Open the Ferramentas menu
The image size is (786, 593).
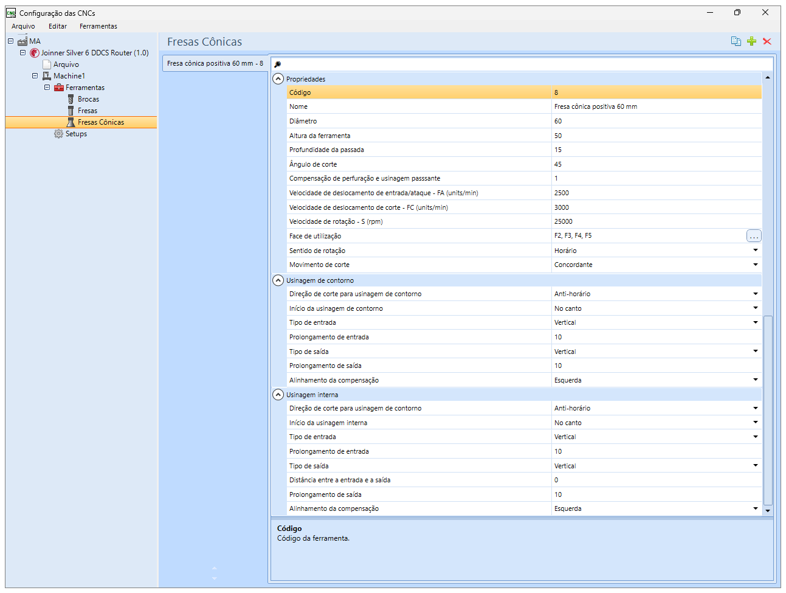(x=98, y=26)
